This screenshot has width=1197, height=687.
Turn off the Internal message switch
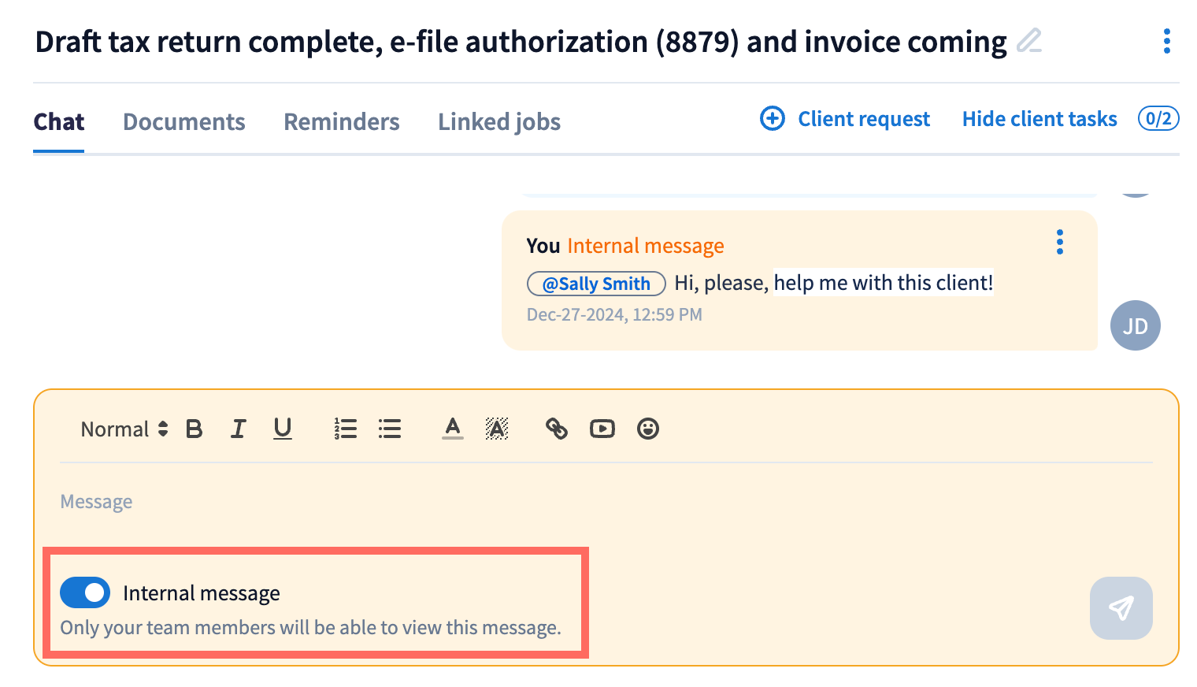(x=85, y=592)
